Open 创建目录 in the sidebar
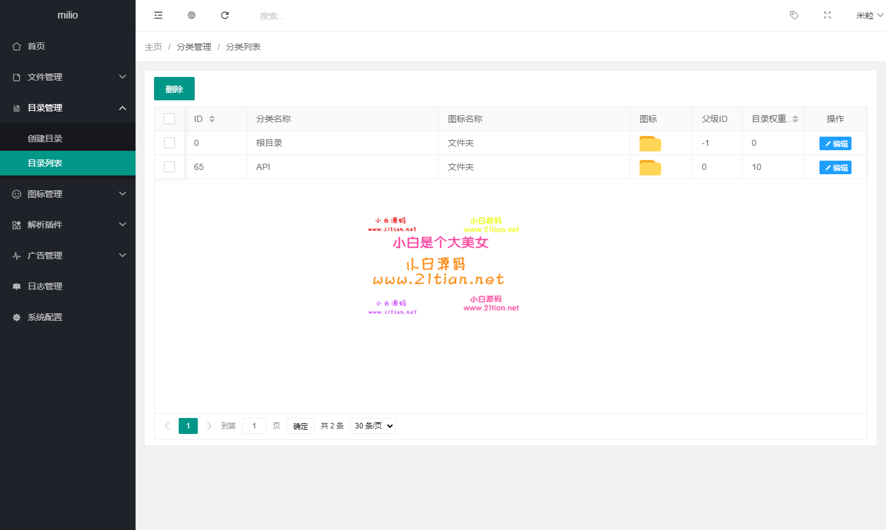This screenshot has width=886, height=530. pyautogui.click(x=45, y=139)
